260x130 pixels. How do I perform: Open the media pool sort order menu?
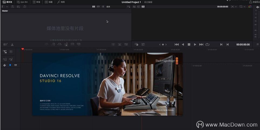[x=129, y=7]
